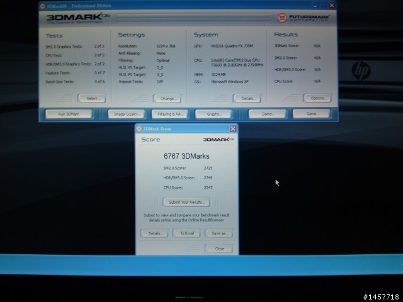Click Change settings button
The image size is (403, 302).
pos(167,99)
